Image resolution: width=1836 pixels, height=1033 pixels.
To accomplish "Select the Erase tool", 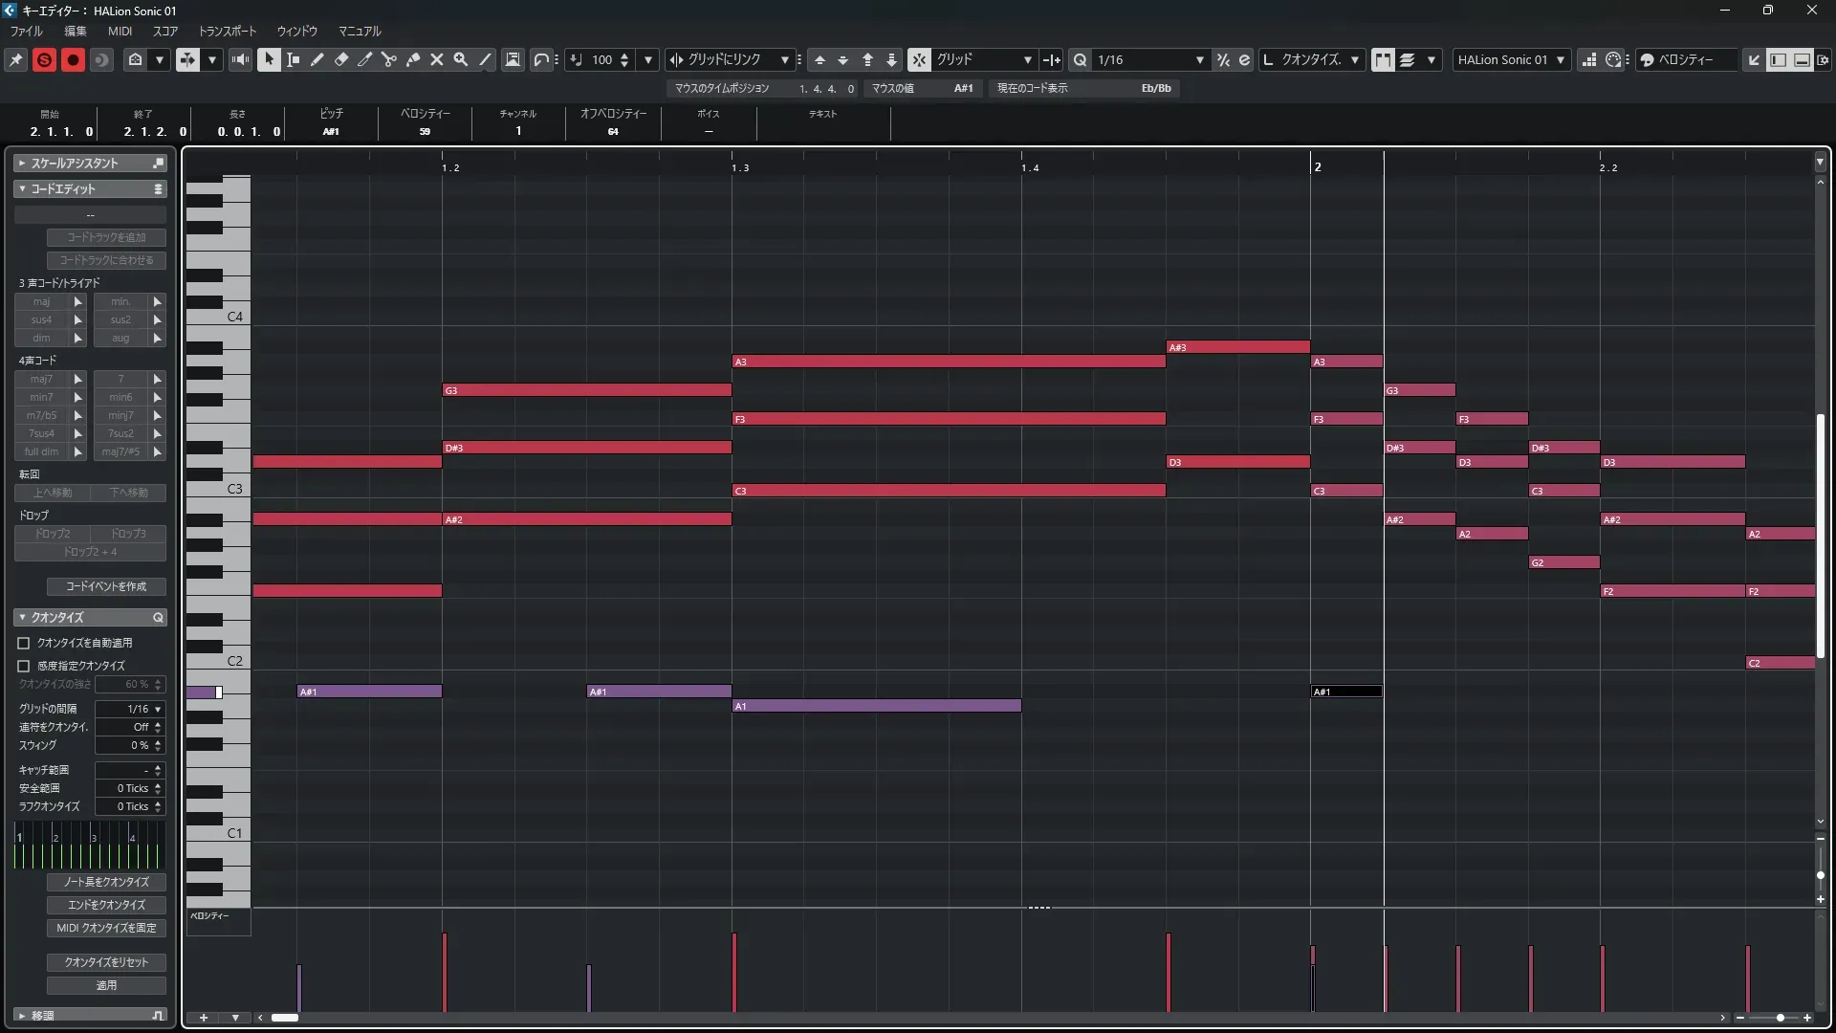I will [341, 59].
